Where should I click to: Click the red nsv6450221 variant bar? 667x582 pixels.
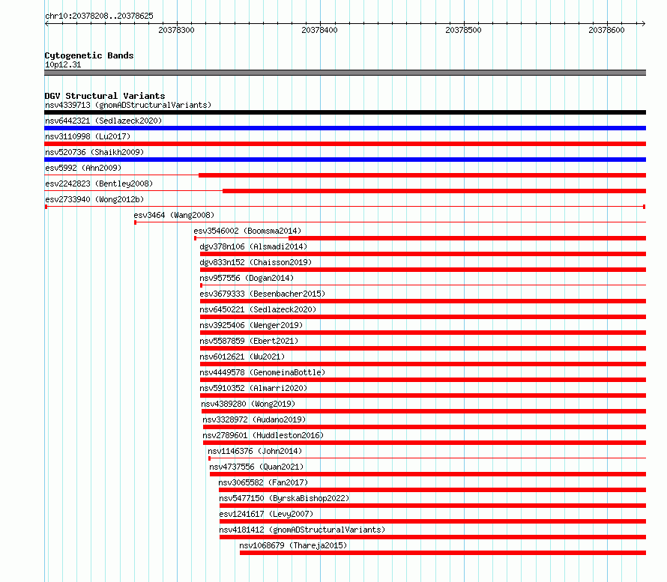click(x=423, y=317)
